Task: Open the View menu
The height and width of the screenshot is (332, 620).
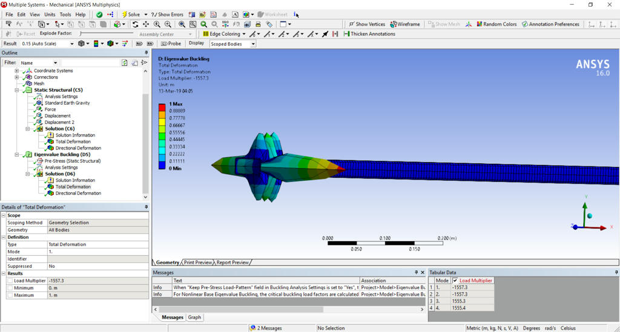Action: (x=35, y=15)
